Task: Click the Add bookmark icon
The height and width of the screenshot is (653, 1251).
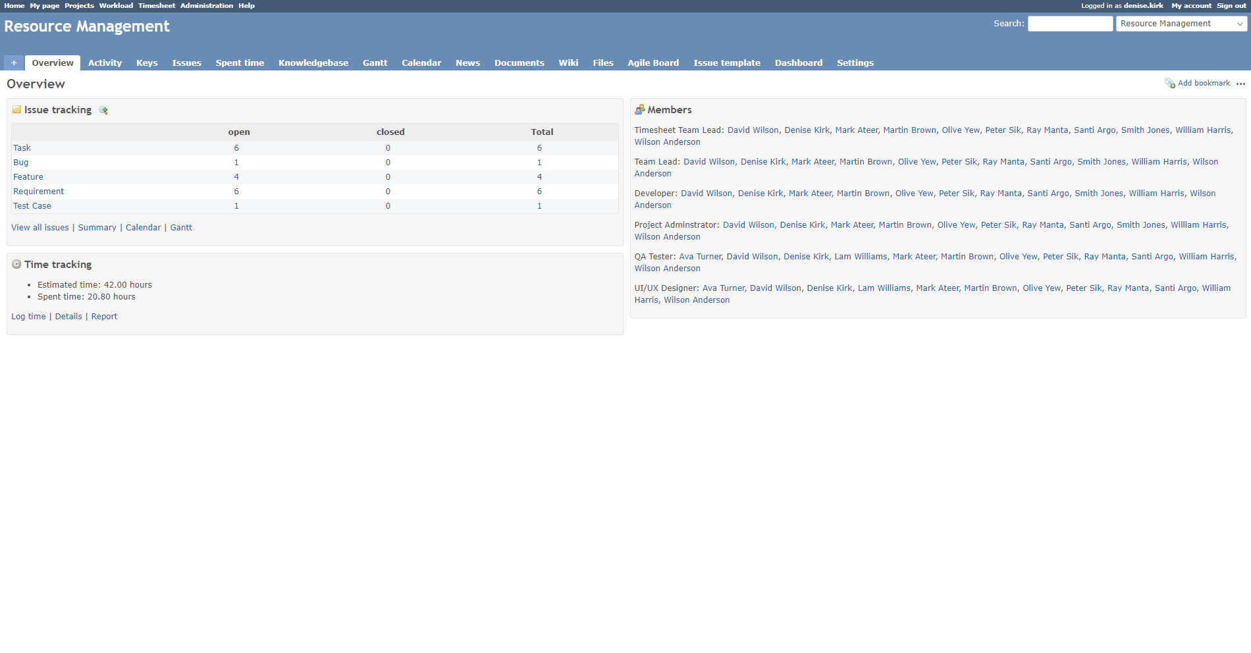Action: point(1170,84)
